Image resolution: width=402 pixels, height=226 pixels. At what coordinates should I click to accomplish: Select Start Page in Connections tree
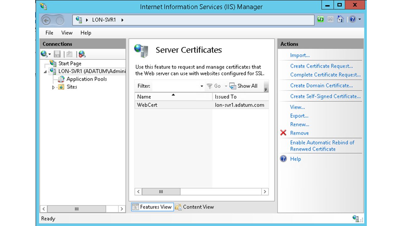[70, 63]
